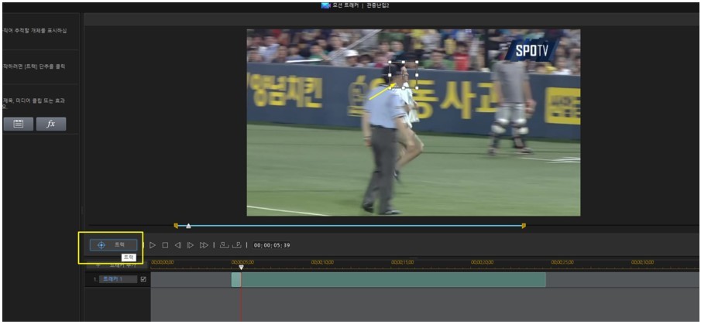Screen dimensions: 701x324
Task: Click the tracking selection box on the video
Action: coord(402,76)
